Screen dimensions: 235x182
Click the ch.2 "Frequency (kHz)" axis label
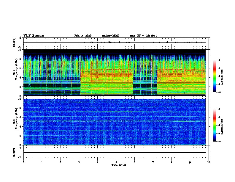(16, 118)
